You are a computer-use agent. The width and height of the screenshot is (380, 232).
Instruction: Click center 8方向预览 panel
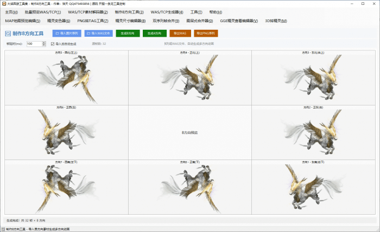[190, 132]
